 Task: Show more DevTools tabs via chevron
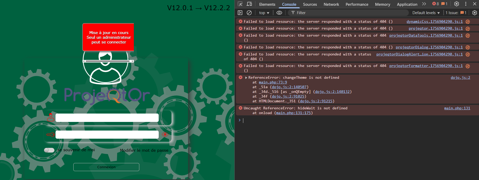(x=424, y=4)
